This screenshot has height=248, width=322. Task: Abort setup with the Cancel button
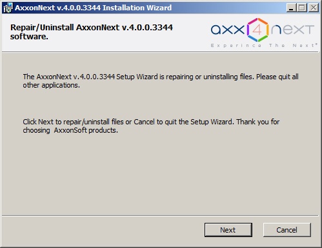click(x=287, y=230)
